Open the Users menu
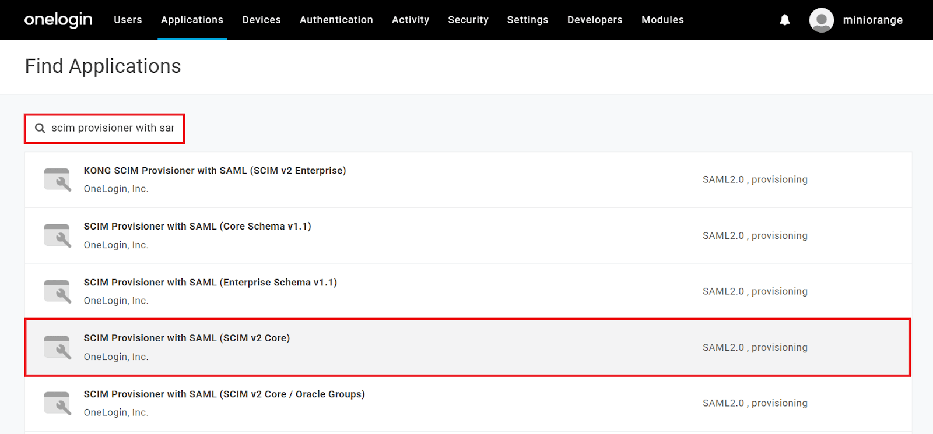Image resolution: width=933 pixels, height=434 pixels. coord(128,20)
